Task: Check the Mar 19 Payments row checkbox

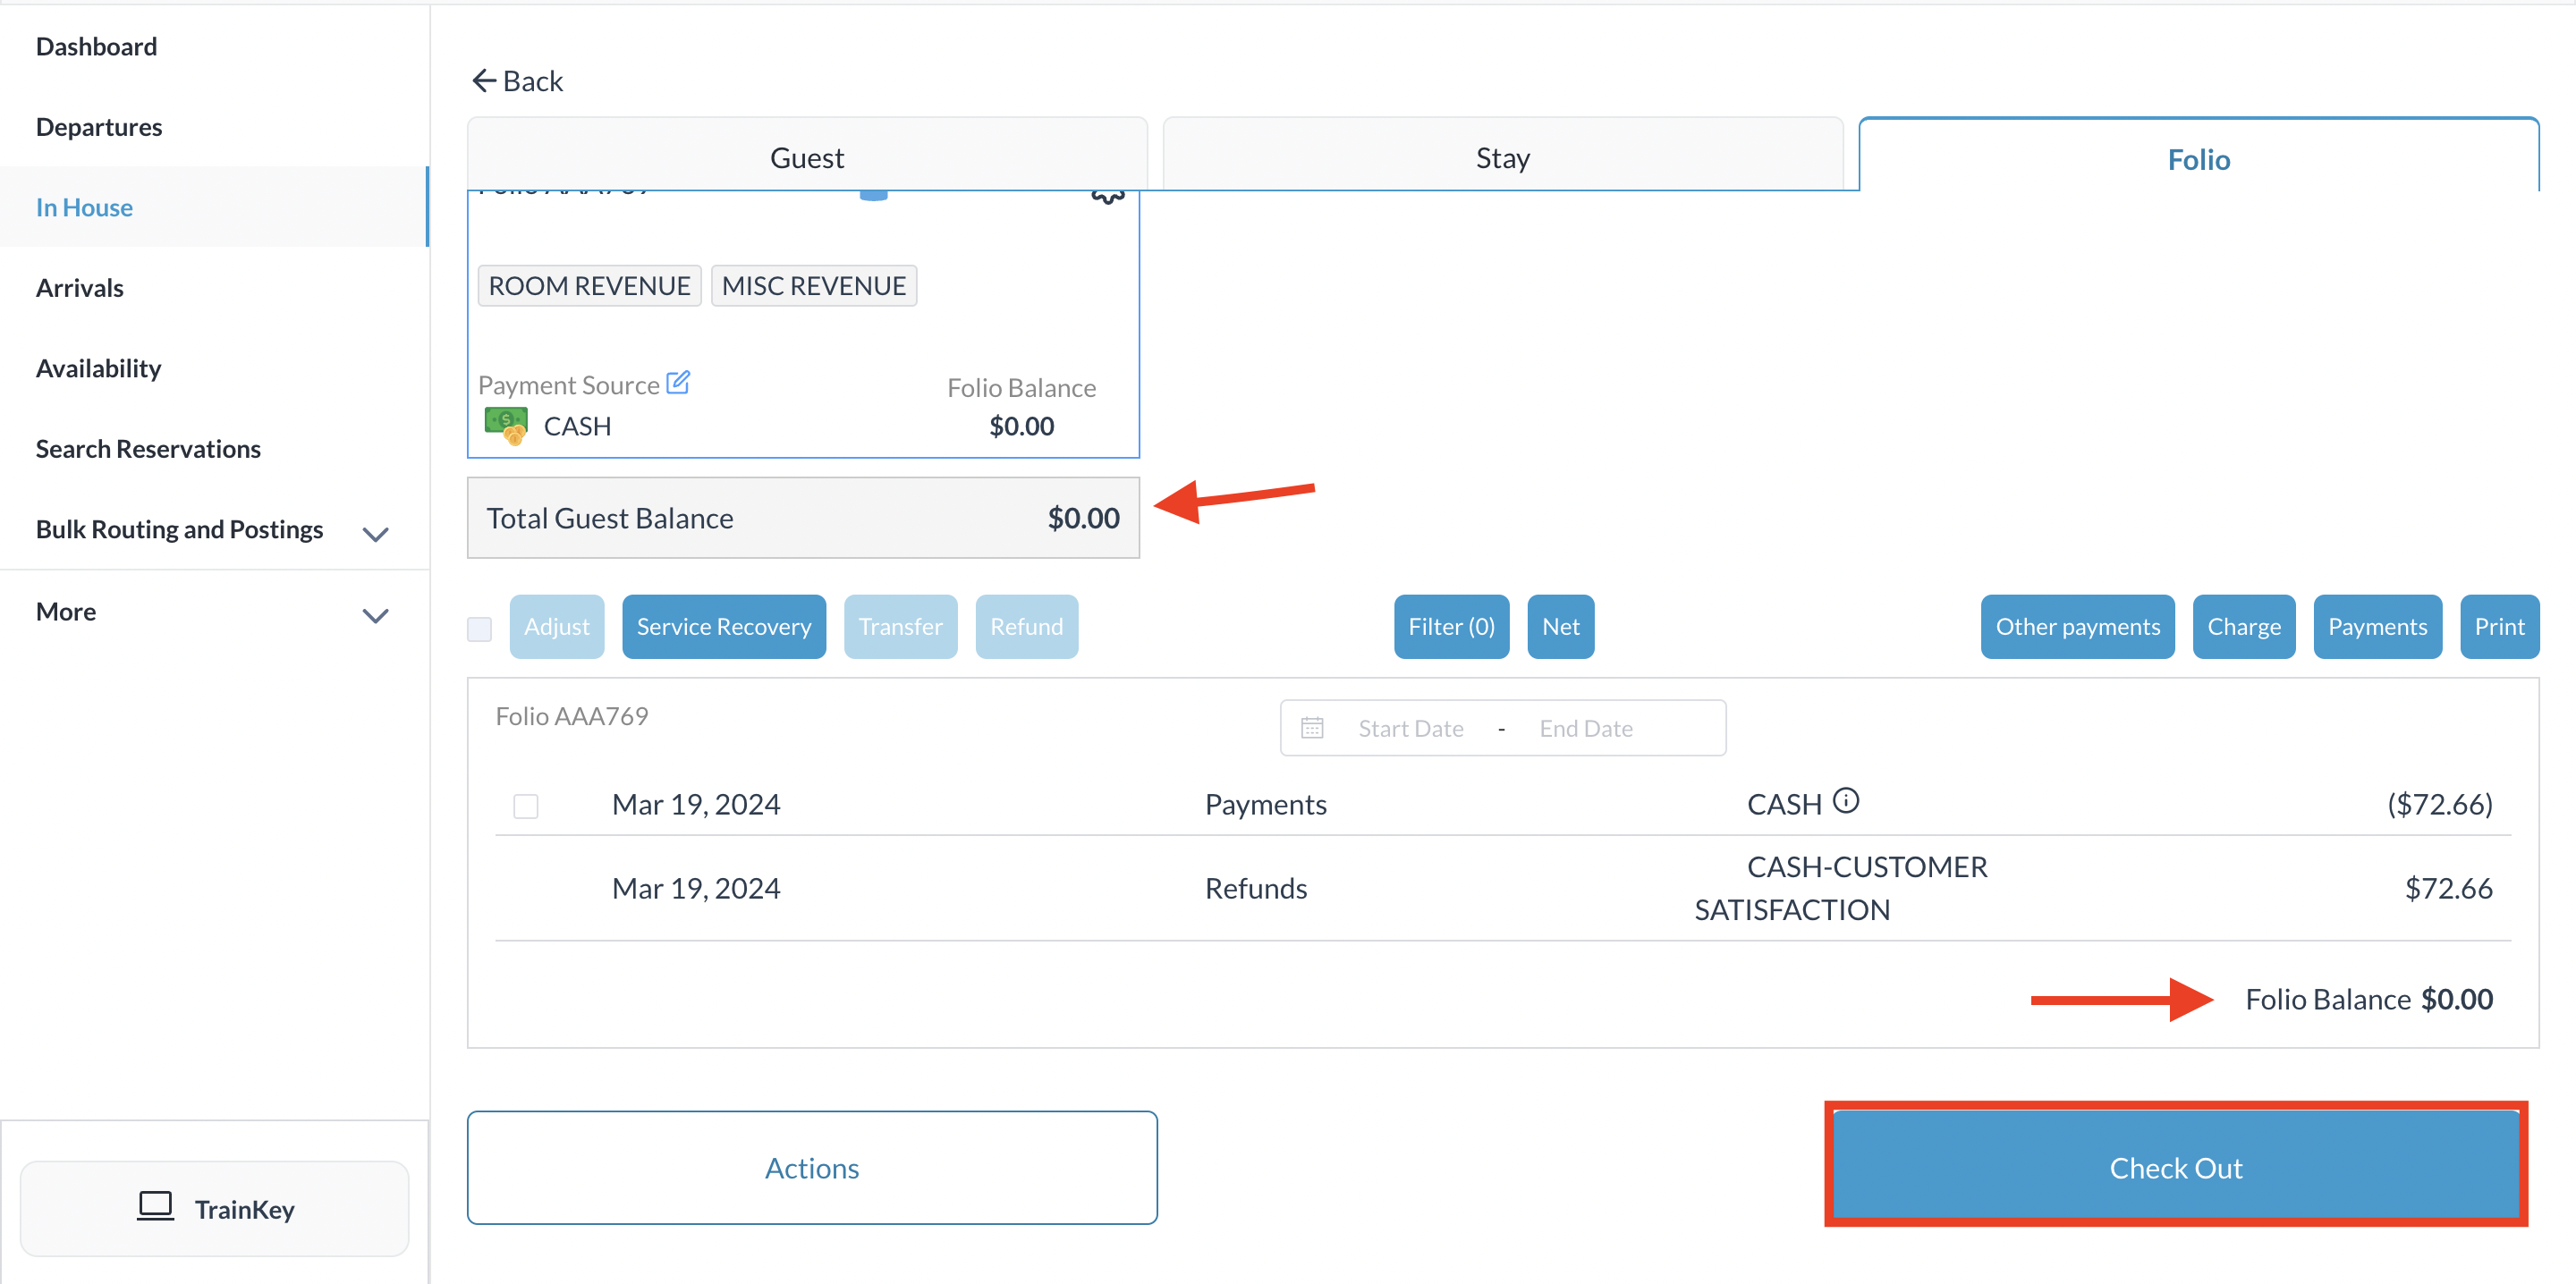Action: point(526,806)
